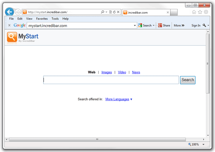Screen dimensions: 215x152
Task: Click the compatibility view icon in address bar
Action: tap(110, 12)
